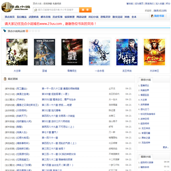Open the 侦探推理 category
171x171 pixels.
click(69, 17)
